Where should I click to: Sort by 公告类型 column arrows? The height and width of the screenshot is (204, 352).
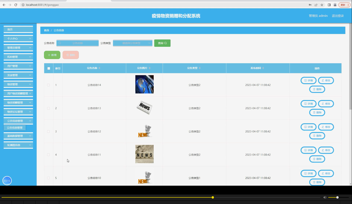click(x=200, y=68)
